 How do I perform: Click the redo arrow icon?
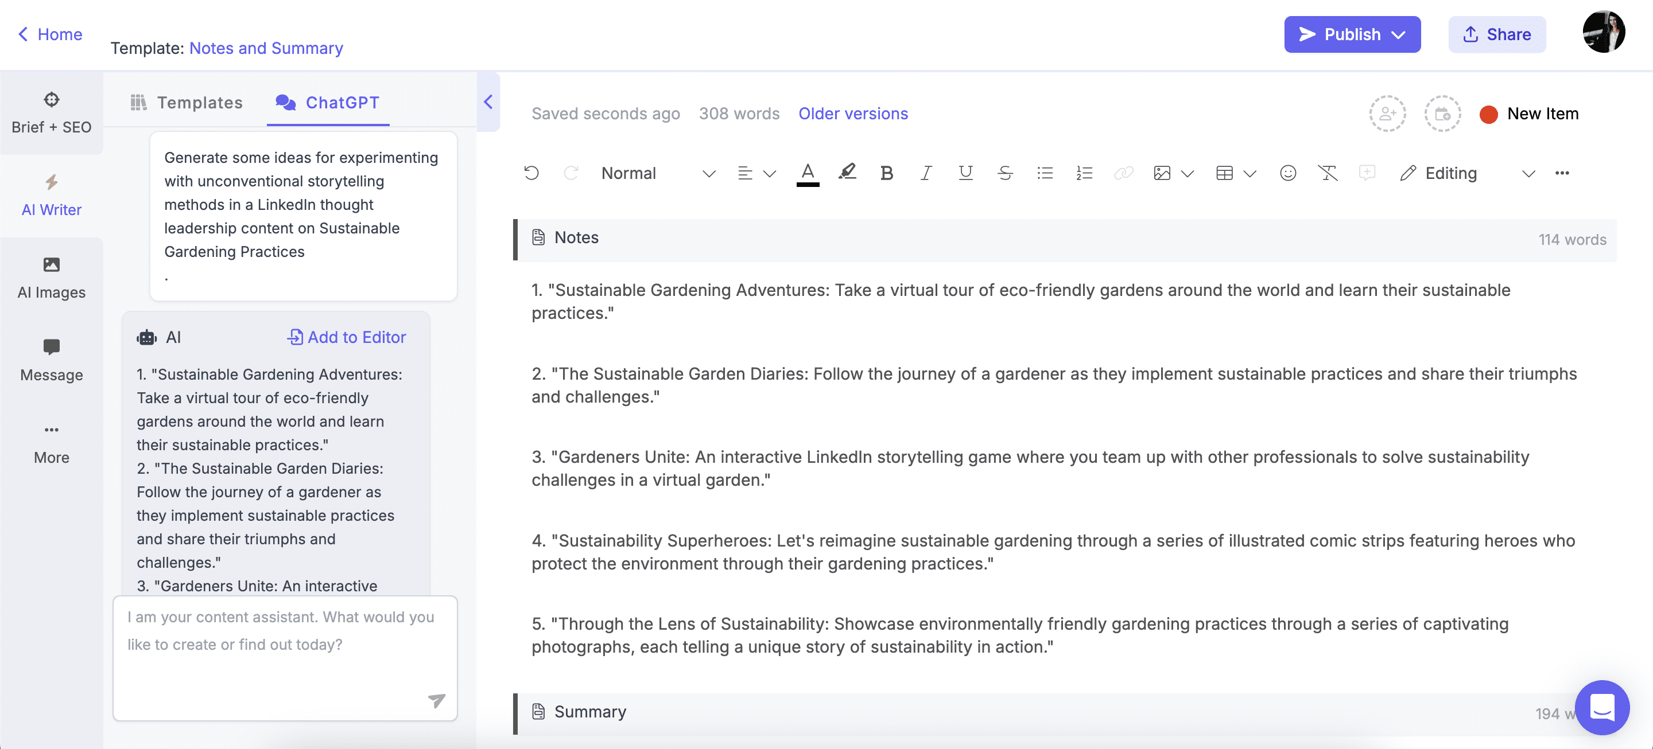click(571, 173)
